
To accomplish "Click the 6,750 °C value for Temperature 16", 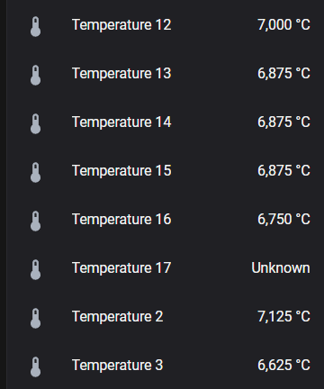I will tap(283, 220).
